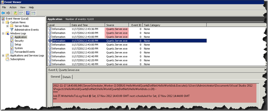Click the Event Viewer title bar icon
The width and height of the screenshot is (268, 111).
2,2
